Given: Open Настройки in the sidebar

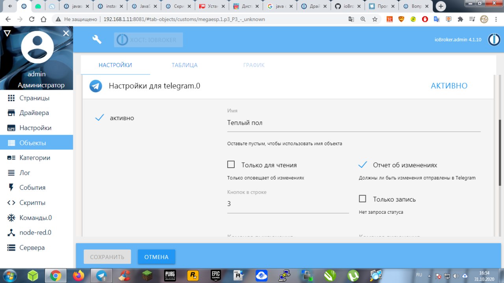Looking at the screenshot, I should pyautogui.click(x=37, y=128).
